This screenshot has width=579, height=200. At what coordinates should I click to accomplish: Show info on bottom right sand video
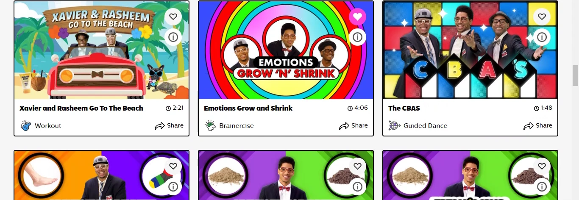[542, 186]
